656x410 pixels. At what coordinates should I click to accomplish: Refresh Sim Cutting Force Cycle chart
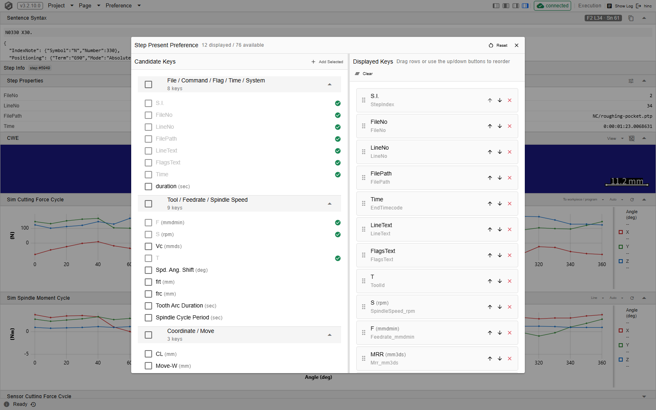click(x=632, y=200)
